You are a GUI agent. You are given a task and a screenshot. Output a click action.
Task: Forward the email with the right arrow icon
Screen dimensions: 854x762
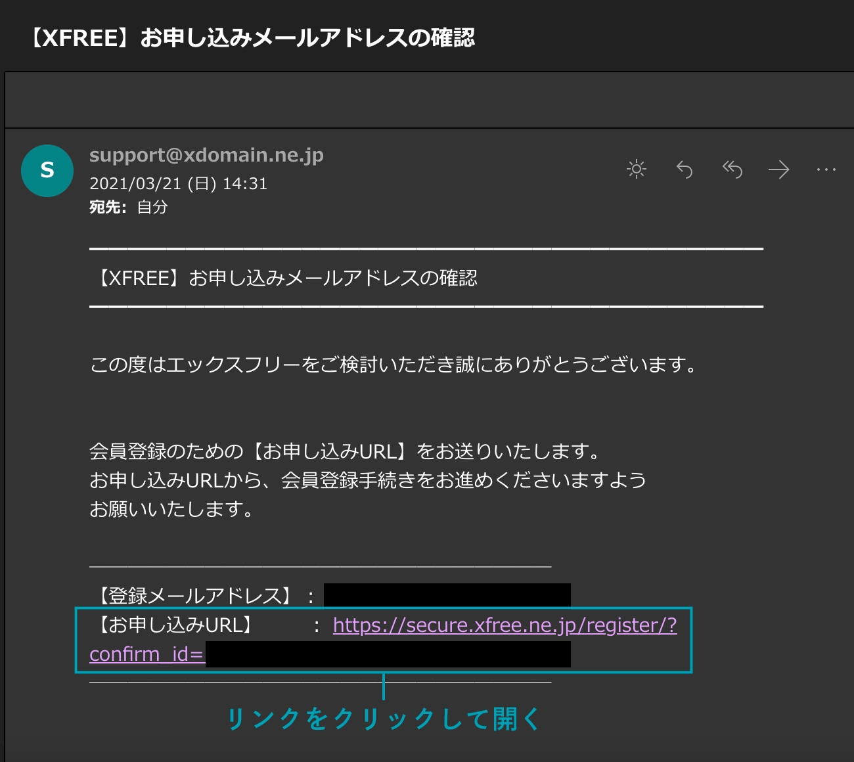click(x=779, y=170)
